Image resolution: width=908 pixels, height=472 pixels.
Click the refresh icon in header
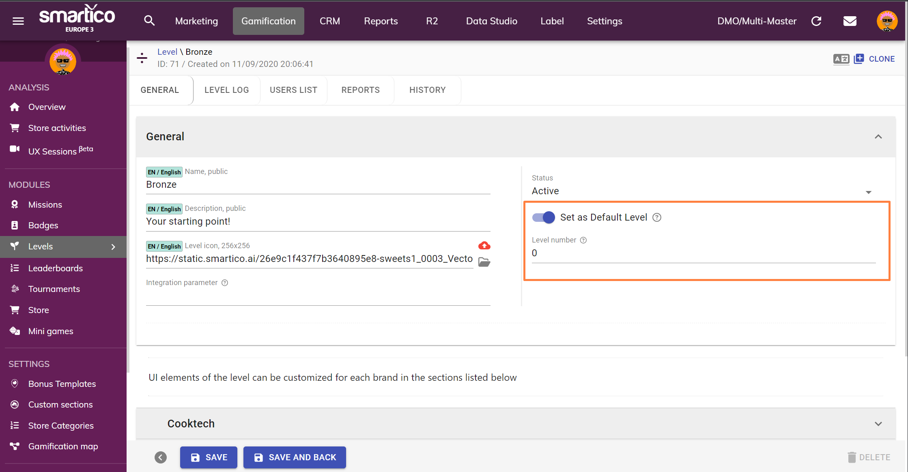click(816, 21)
